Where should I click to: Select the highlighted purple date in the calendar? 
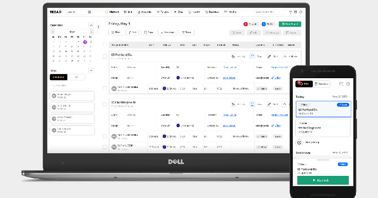point(85,42)
